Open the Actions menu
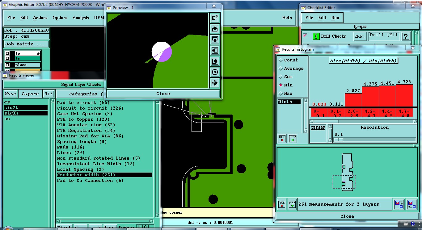Viewport: 422px width, 230px height. [40, 18]
